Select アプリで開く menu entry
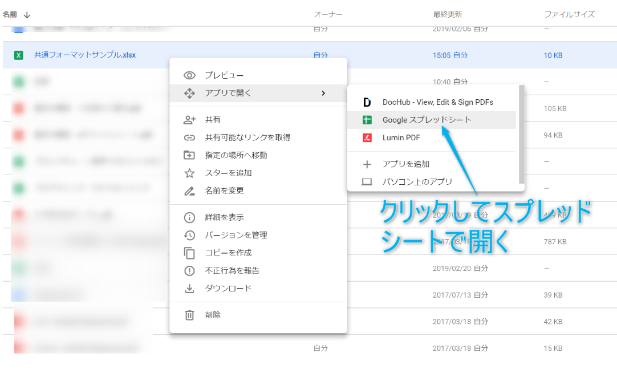Screen dimensions: 617x373 [x=258, y=94]
